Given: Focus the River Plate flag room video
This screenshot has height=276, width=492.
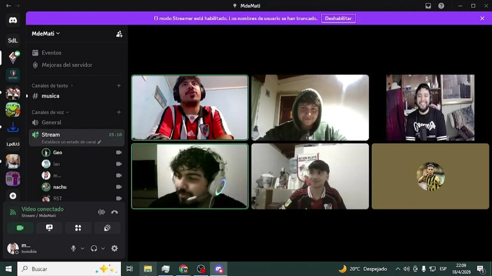Looking at the screenshot, I should (x=310, y=176).
